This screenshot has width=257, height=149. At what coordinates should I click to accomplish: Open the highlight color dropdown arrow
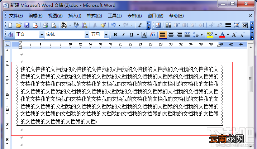(x=216, y=34)
